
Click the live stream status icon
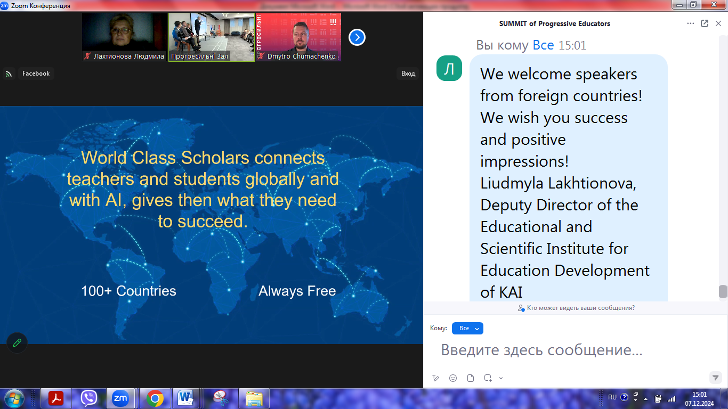click(9, 74)
